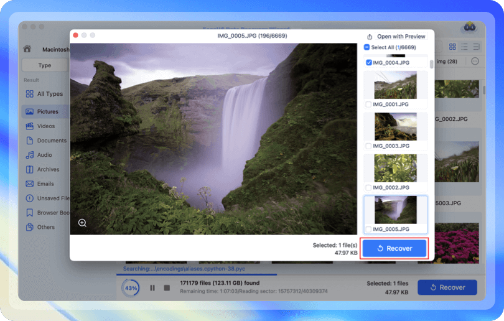
Task: Select the Emails category
Action: click(46, 184)
